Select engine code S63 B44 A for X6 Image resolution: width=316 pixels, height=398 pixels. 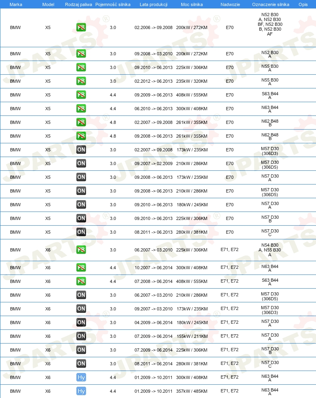270,282
